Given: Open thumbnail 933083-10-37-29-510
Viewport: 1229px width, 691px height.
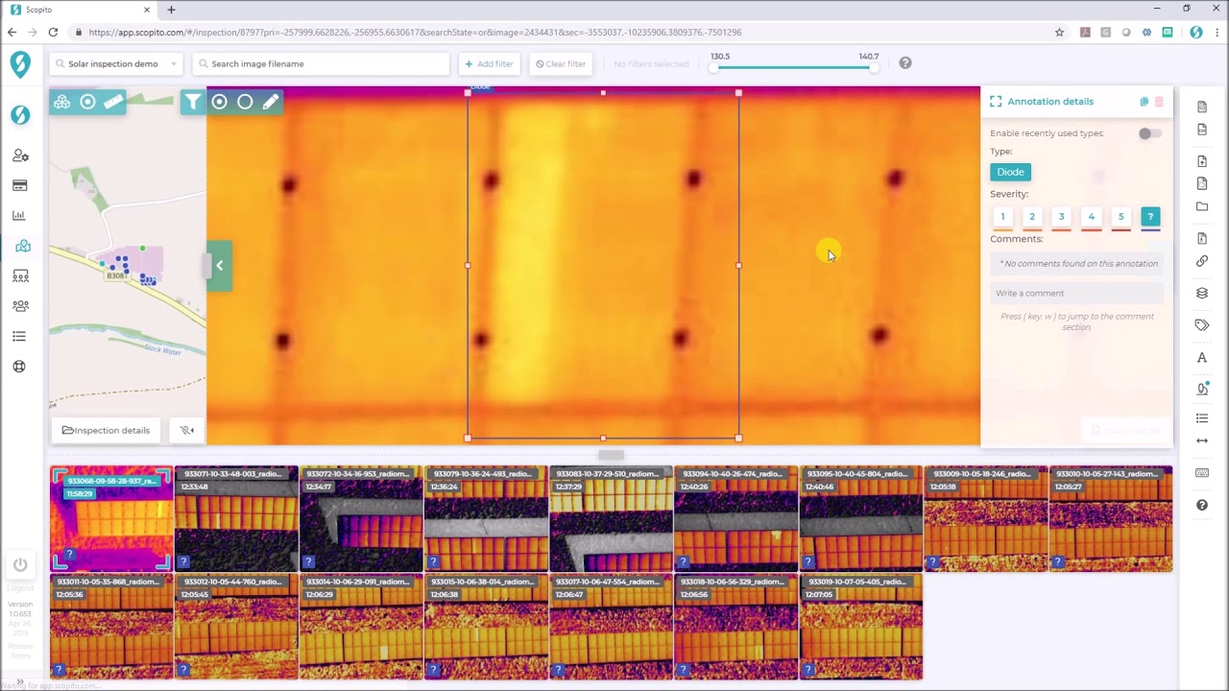Looking at the screenshot, I should (611, 519).
